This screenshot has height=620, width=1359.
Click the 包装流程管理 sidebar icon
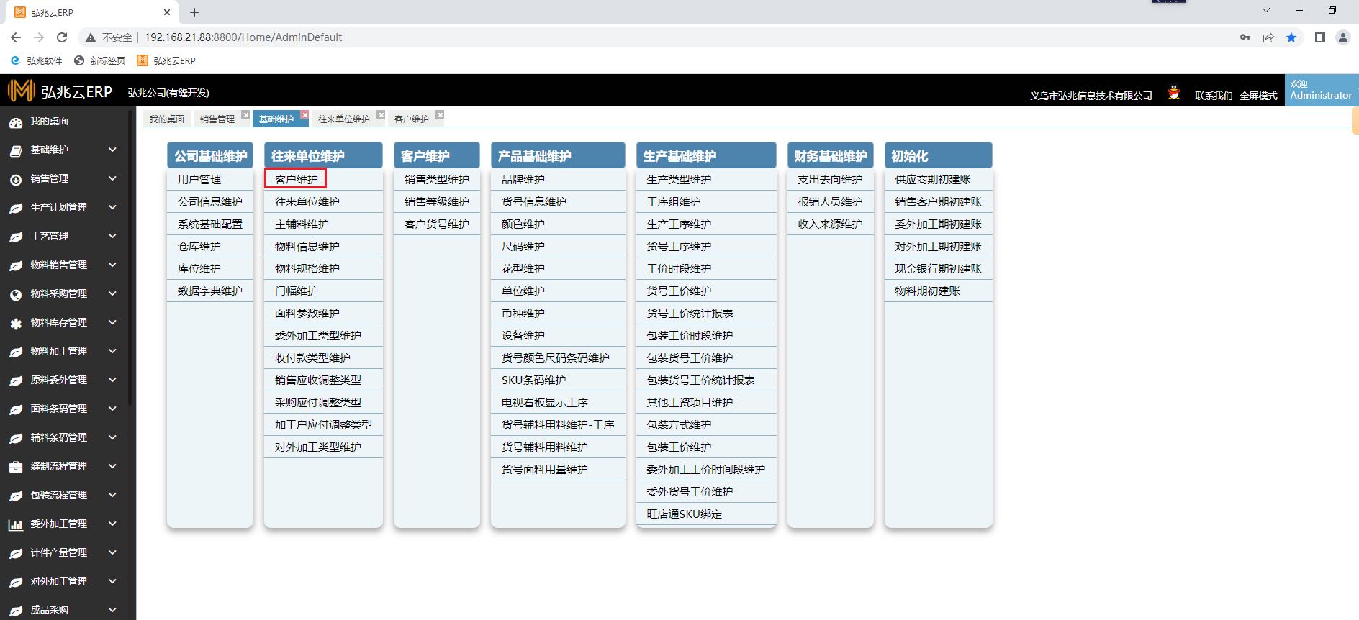click(16, 496)
